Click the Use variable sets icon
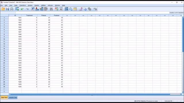 [x=85, y=9]
